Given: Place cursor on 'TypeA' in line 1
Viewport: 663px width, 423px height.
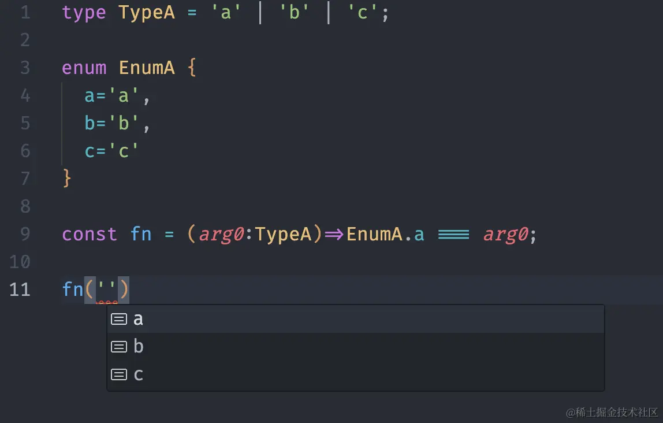Looking at the screenshot, I should 147,12.
